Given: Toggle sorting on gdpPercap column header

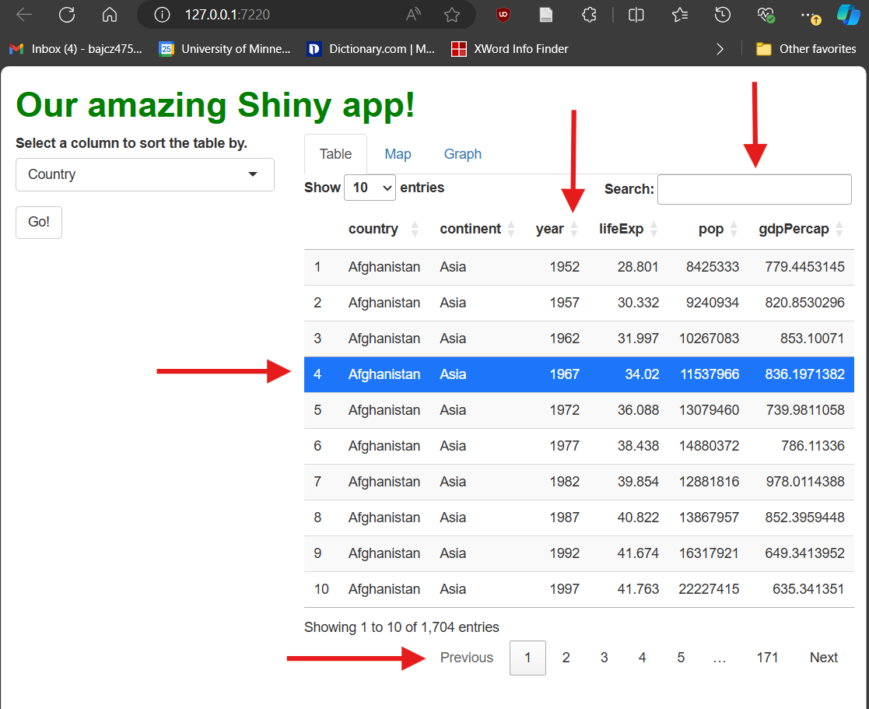Looking at the screenshot, I should 839,229.
